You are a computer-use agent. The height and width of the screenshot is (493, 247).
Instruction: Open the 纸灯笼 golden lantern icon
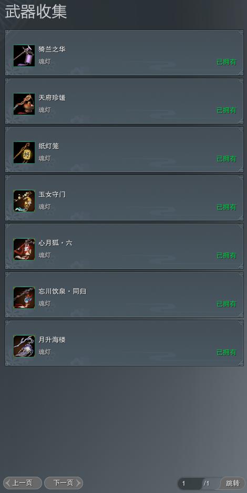pos(24,153)
